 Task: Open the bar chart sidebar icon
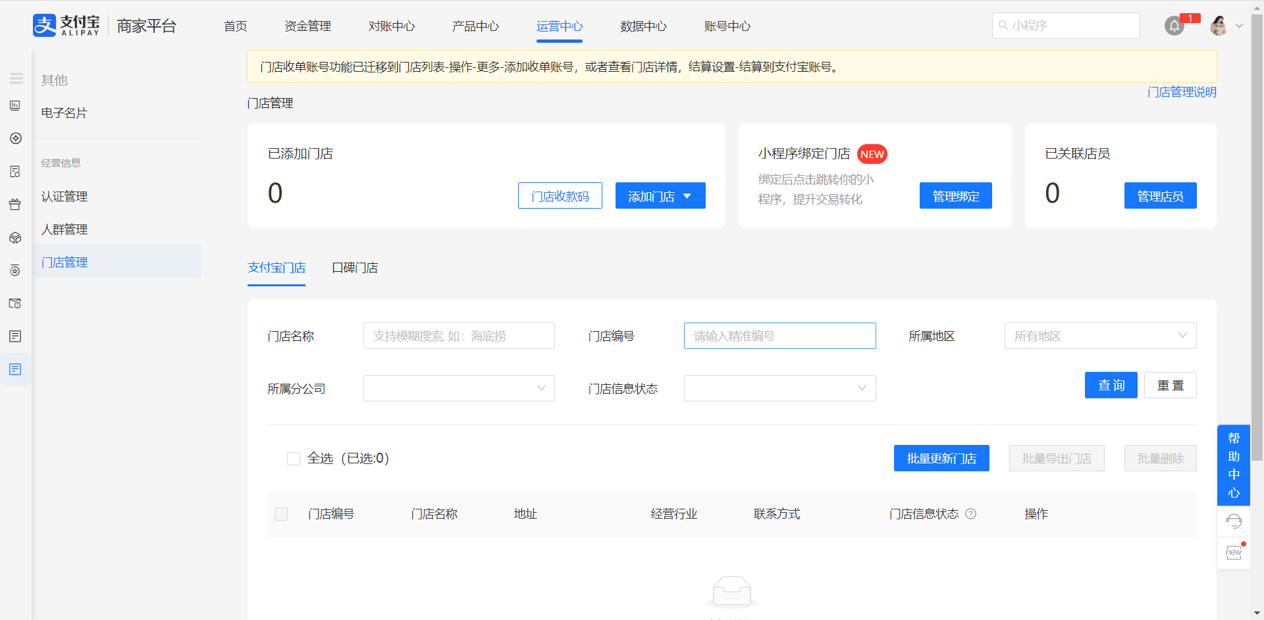(x=15, y=105)
